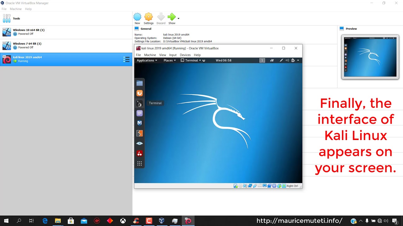Select Windows 10 x64 Bit (1) machine
Image resolution: width=403 pixels, height=226 pixels.
tap(66, 32)
